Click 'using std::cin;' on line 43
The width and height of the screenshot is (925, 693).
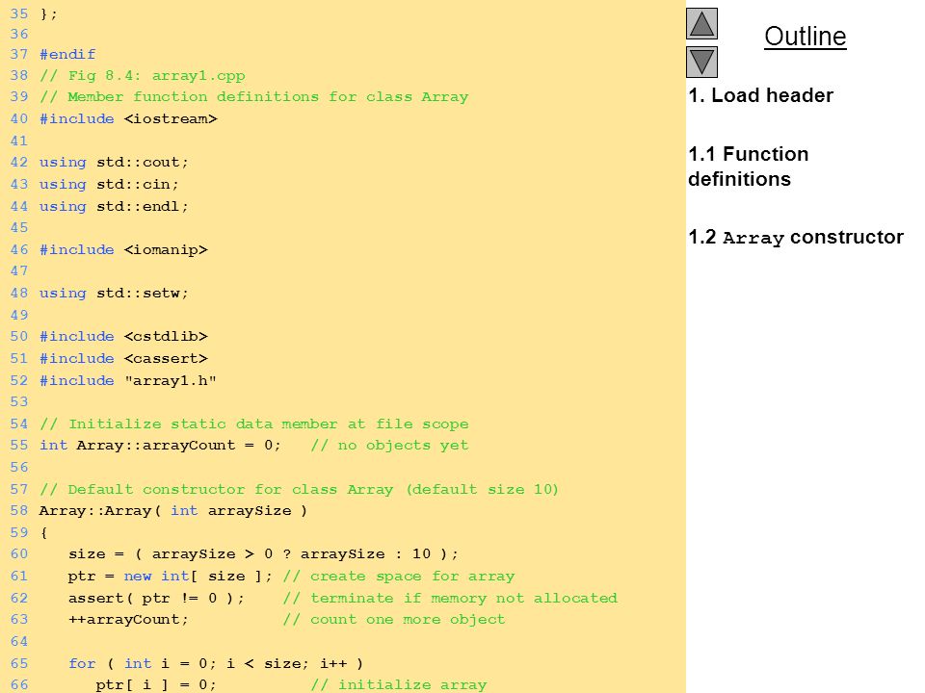click(x=109, y=185)
